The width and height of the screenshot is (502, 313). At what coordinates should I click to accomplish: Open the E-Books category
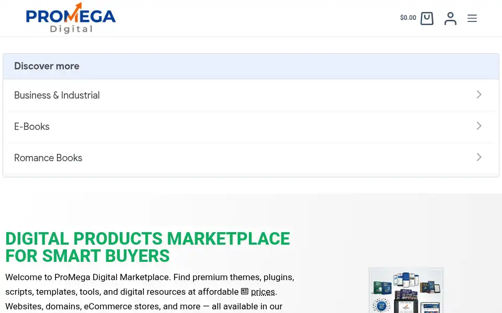251,126
